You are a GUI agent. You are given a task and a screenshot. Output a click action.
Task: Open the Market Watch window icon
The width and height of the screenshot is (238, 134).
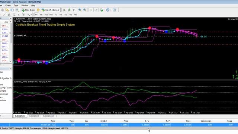[7, 10]
